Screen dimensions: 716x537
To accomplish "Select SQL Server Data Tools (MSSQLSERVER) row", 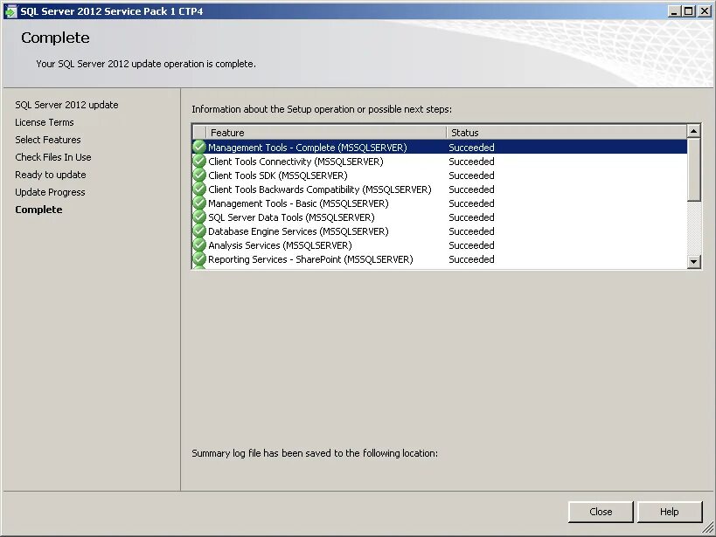I will coord(440,217).
